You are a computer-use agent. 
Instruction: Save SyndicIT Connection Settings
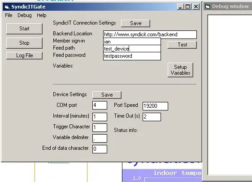[136, 23]
